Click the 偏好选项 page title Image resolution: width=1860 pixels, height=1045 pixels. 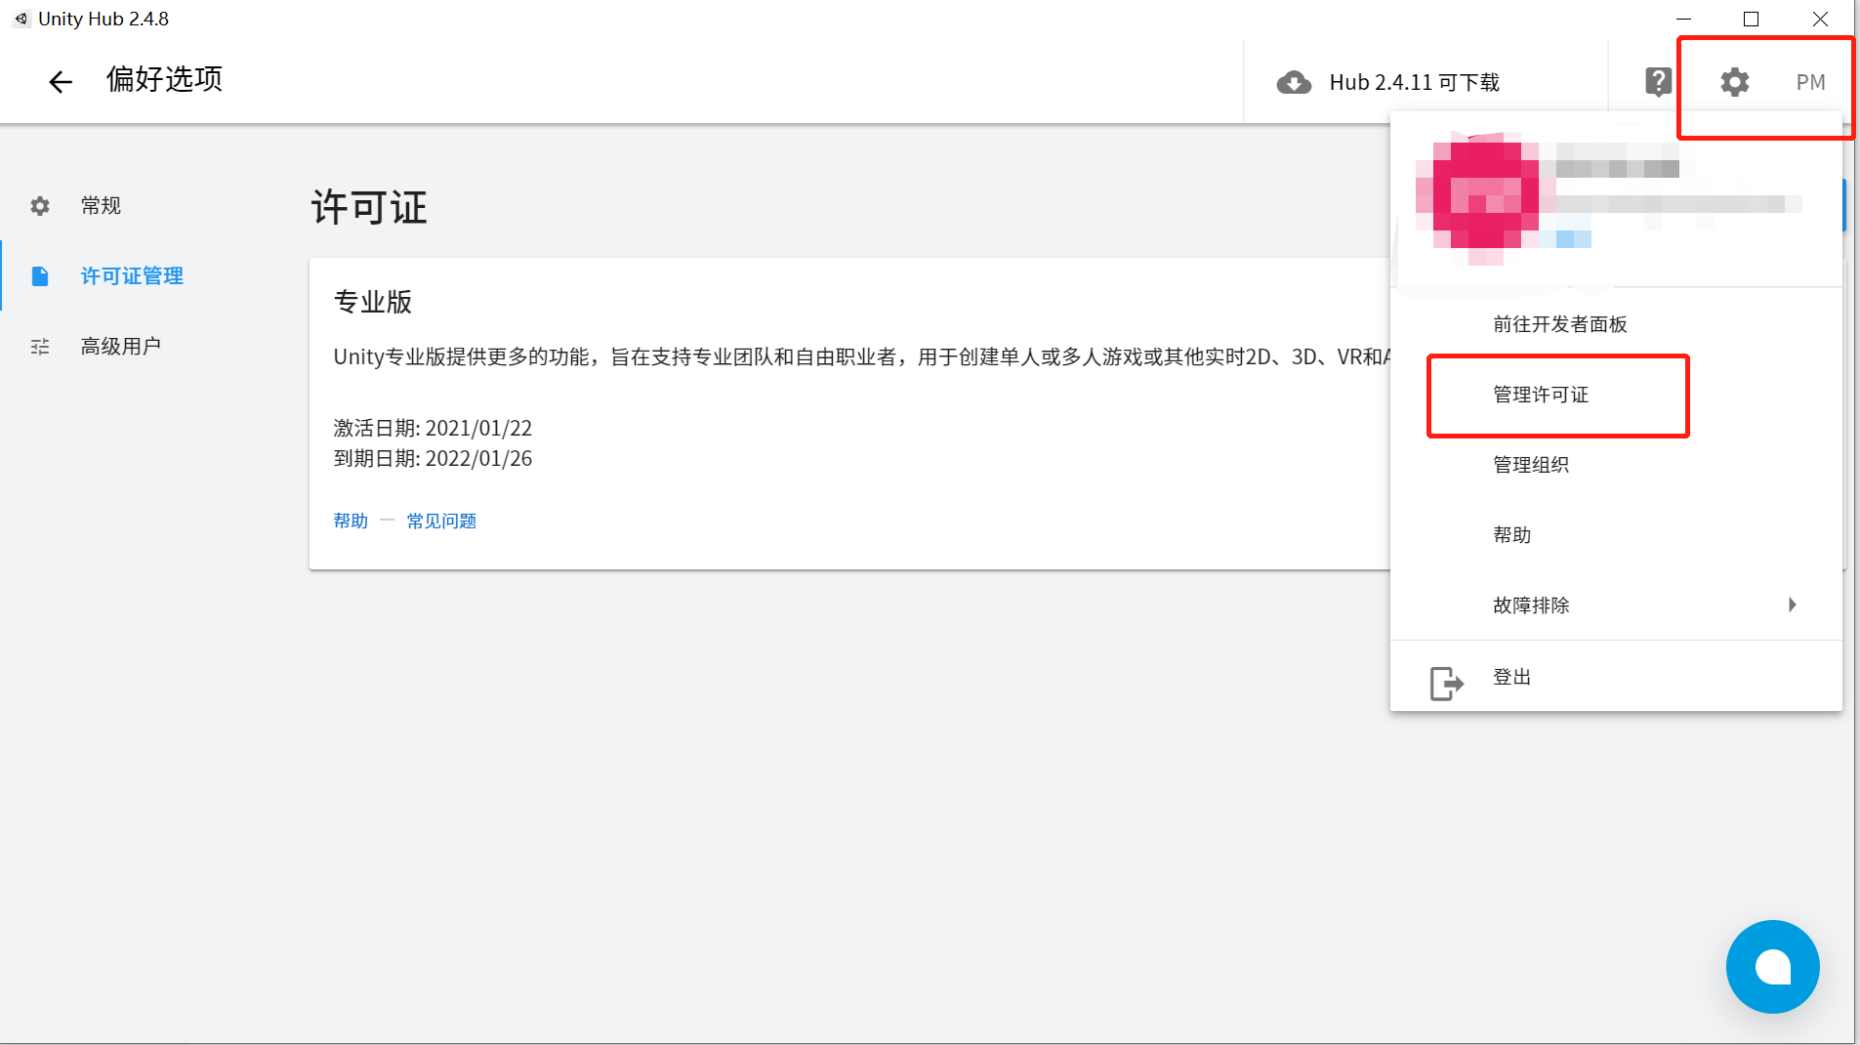pyautogui.click(x=164, y=79)
